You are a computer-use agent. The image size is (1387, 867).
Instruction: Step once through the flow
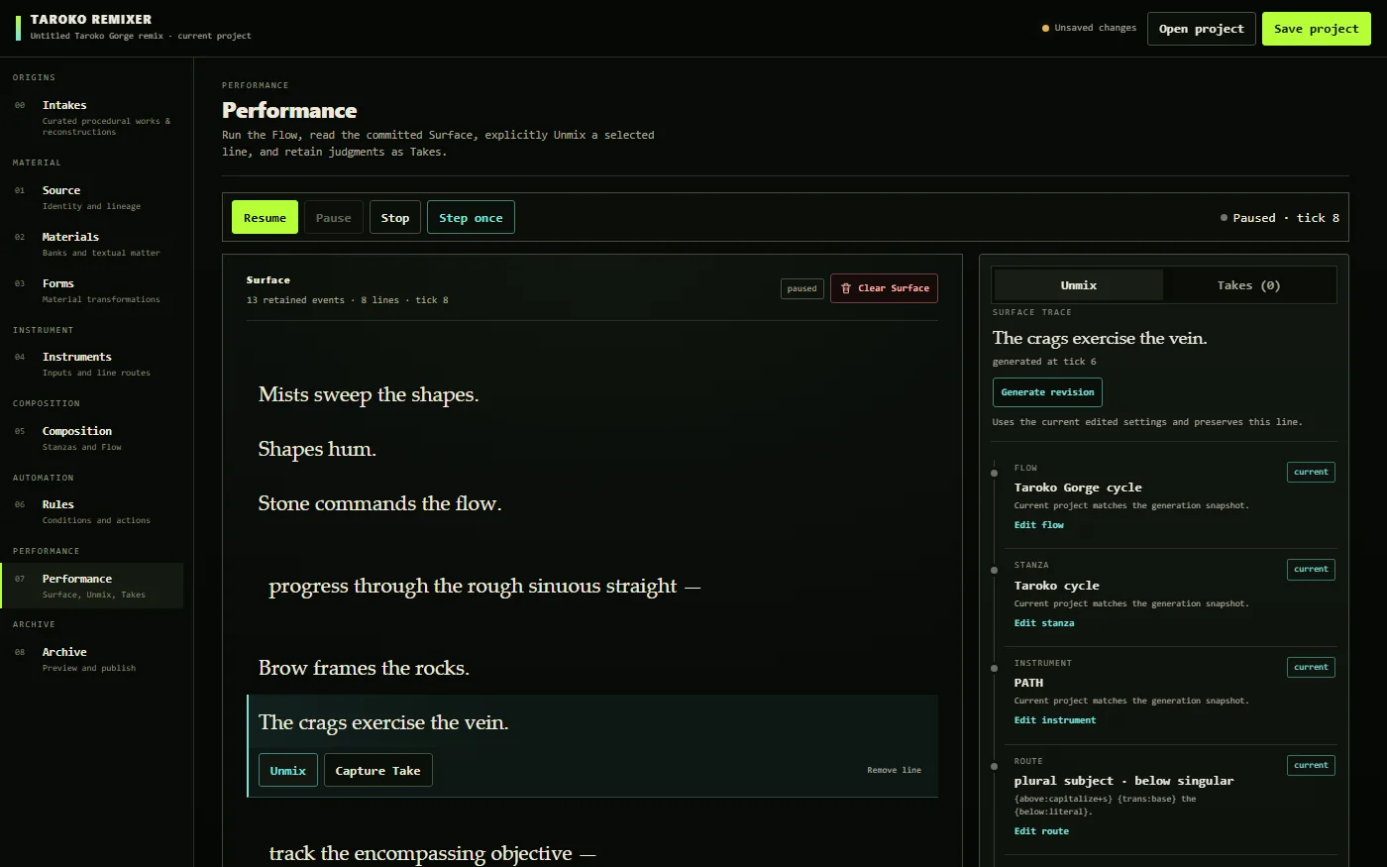tap(471, 218)
